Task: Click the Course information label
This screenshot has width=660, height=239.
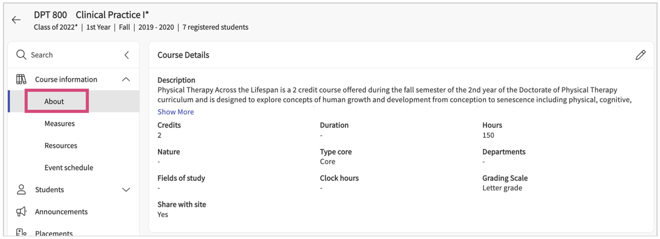Action: point(66,79)
